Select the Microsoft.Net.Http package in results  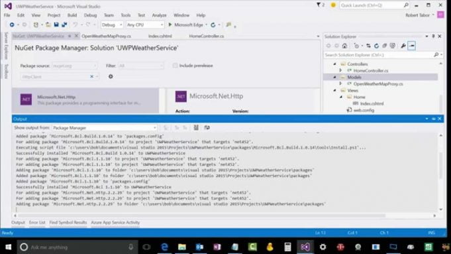click(x=85, y=100)
